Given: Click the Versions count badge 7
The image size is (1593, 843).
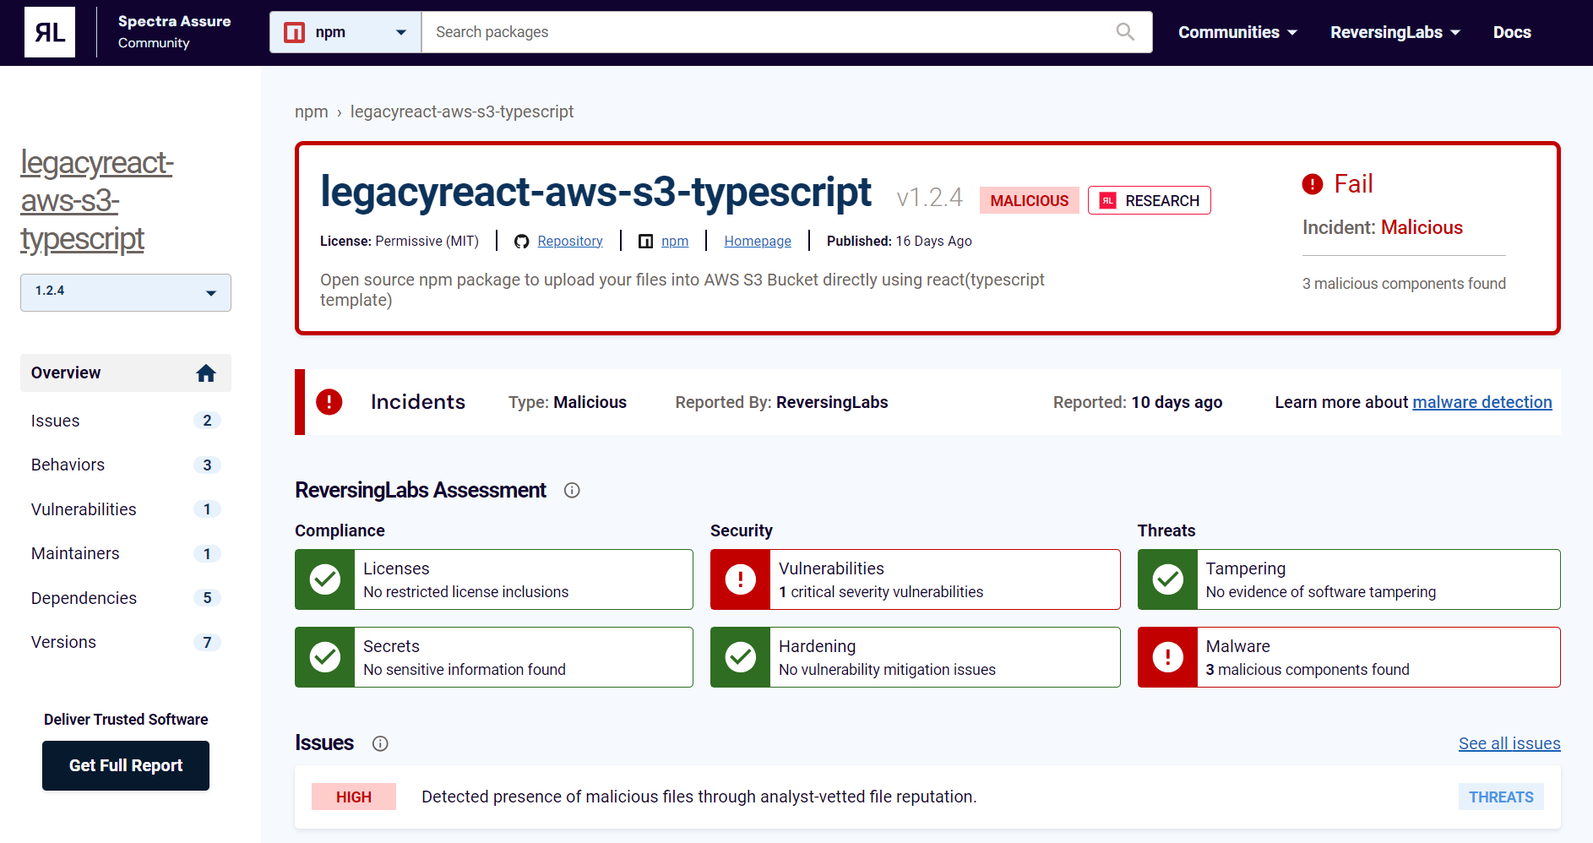Looking at the screenshot, I should 207,643.
